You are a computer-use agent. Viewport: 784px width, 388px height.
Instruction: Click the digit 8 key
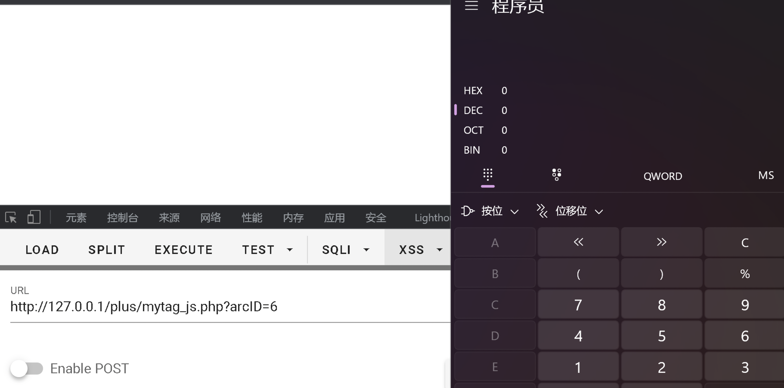pos(662,305)
